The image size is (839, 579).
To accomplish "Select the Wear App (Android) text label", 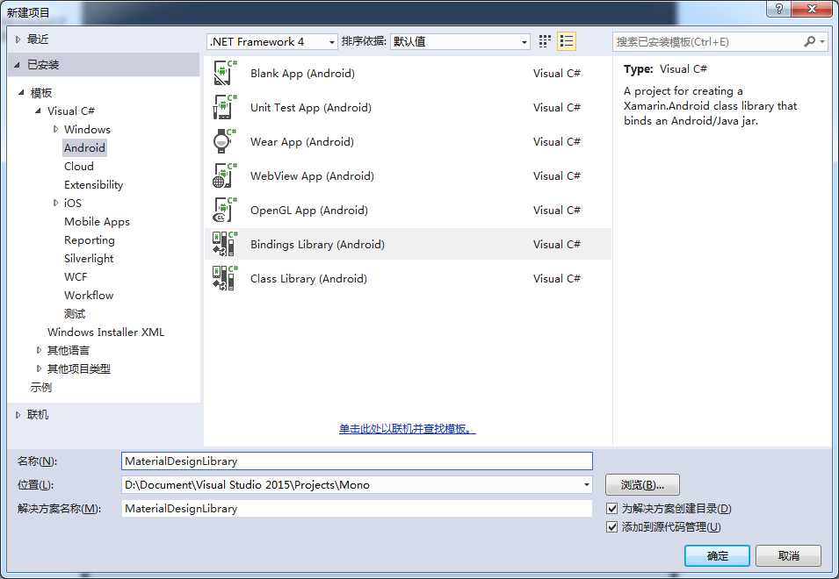I will [x=302, y=141].
